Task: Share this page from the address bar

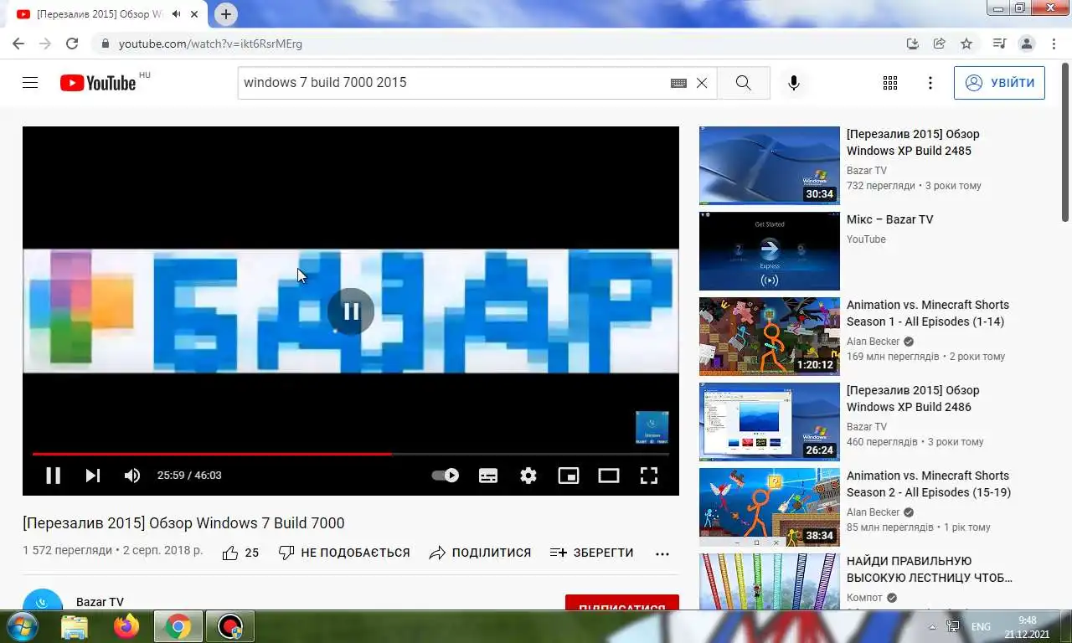Action: [x=940, y=44]
